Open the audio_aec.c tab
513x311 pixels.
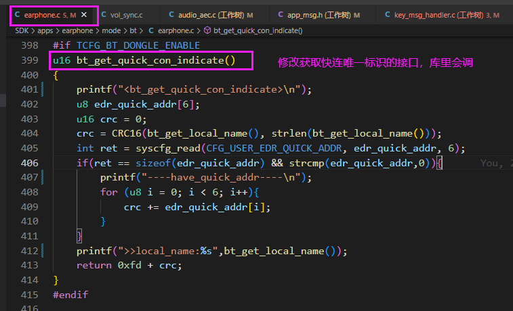(x=211, y=15)
